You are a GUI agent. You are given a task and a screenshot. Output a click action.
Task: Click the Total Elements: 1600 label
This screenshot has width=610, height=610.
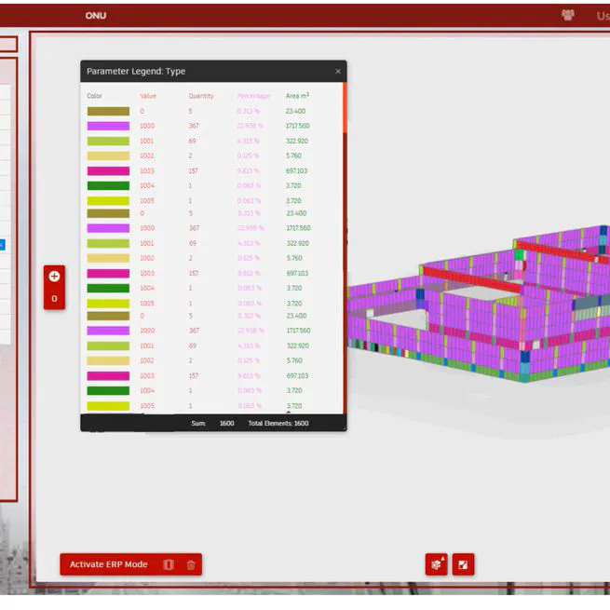click(278, 423)
